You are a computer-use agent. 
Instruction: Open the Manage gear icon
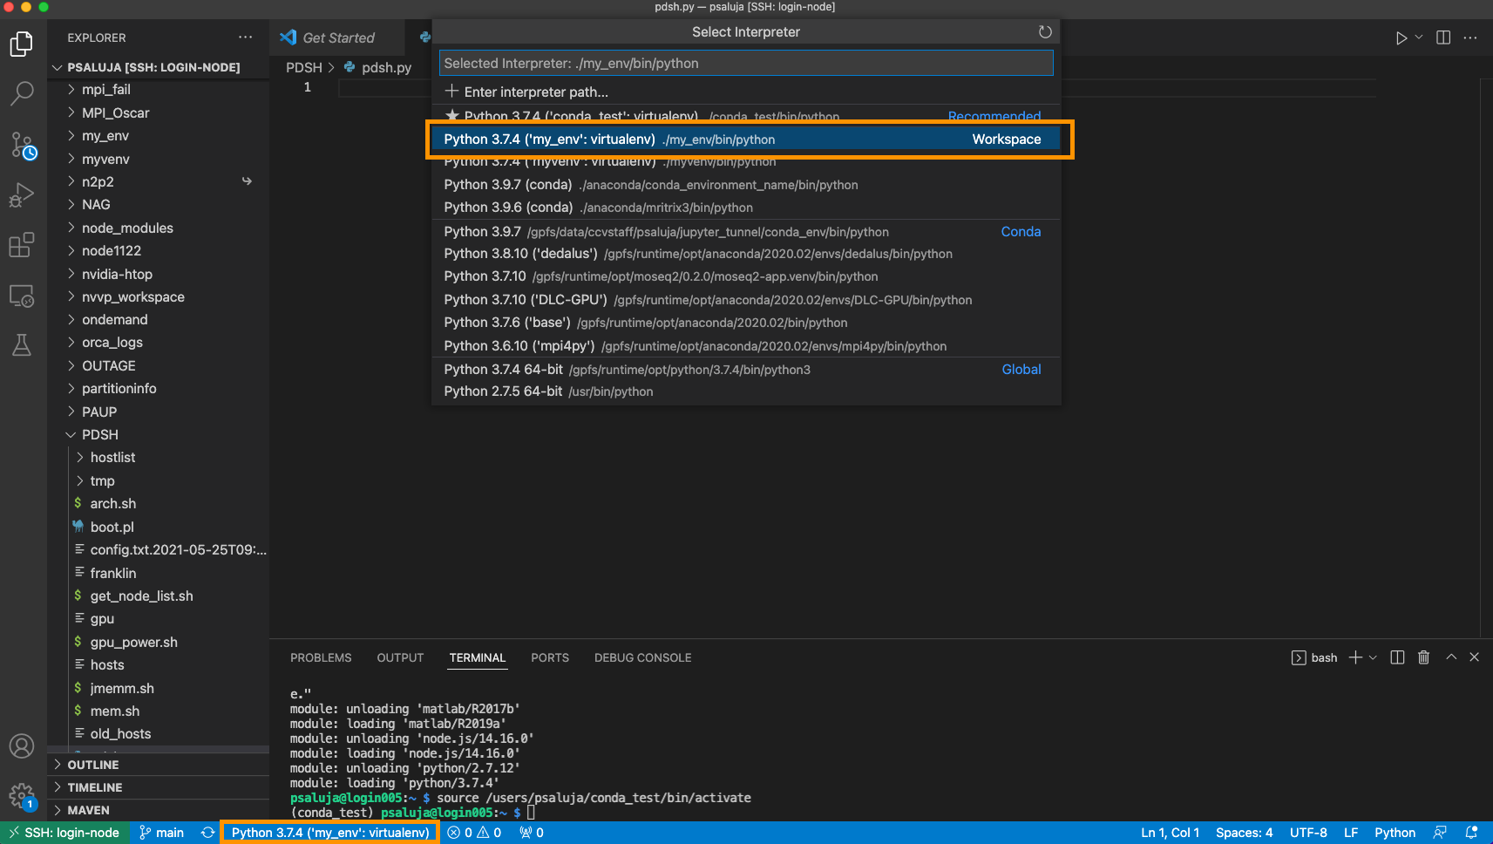(x=22, y=796)
